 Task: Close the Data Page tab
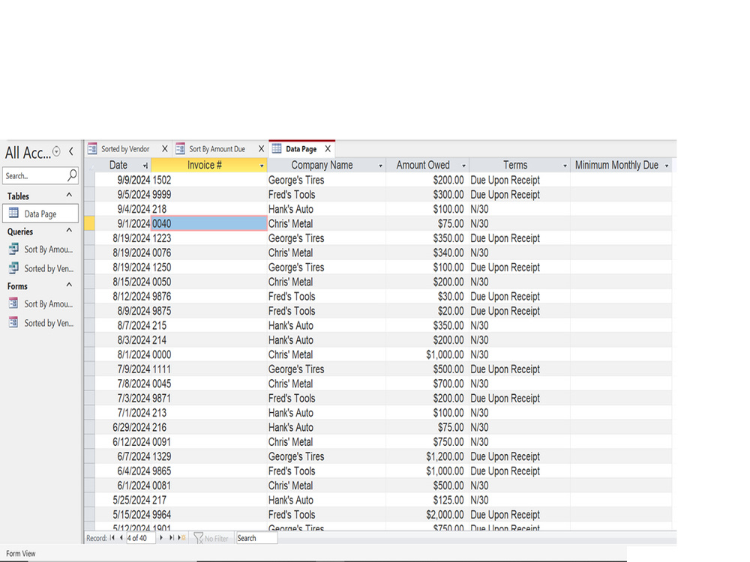[328, 148]
